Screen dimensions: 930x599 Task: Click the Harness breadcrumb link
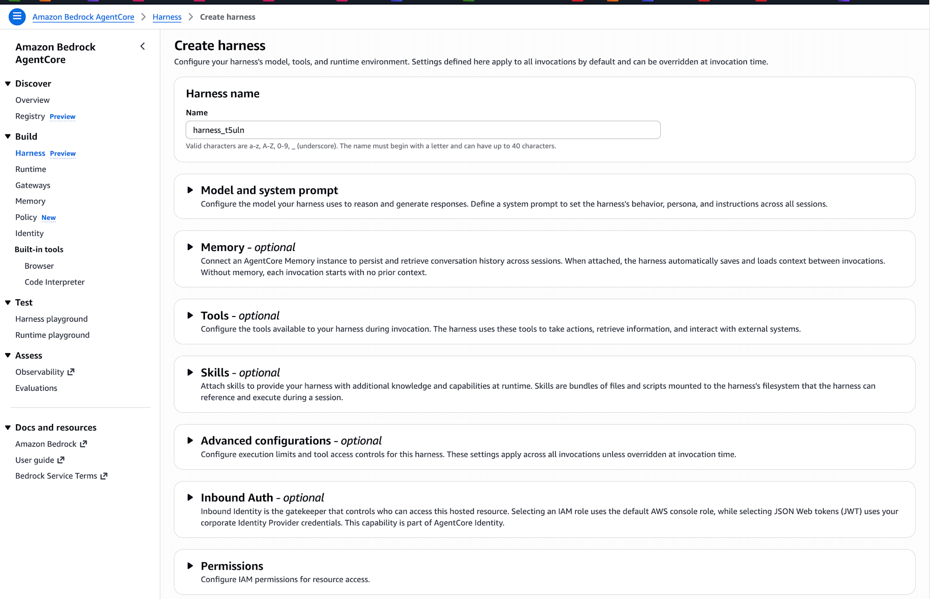(x=167, y=17)
